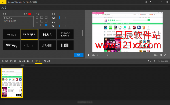
Task: Click the video preview image
Action: [x=127, y=32]
